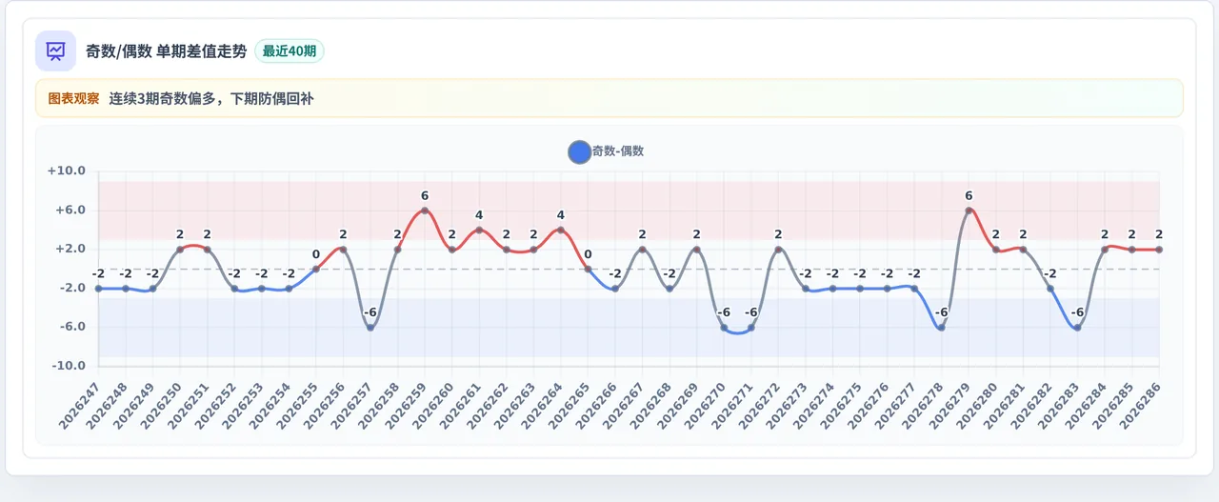Select the zero-value point at 2026265
This screenshot has width=1219, height=502.
pyautogui.click(x=588, y=269)
